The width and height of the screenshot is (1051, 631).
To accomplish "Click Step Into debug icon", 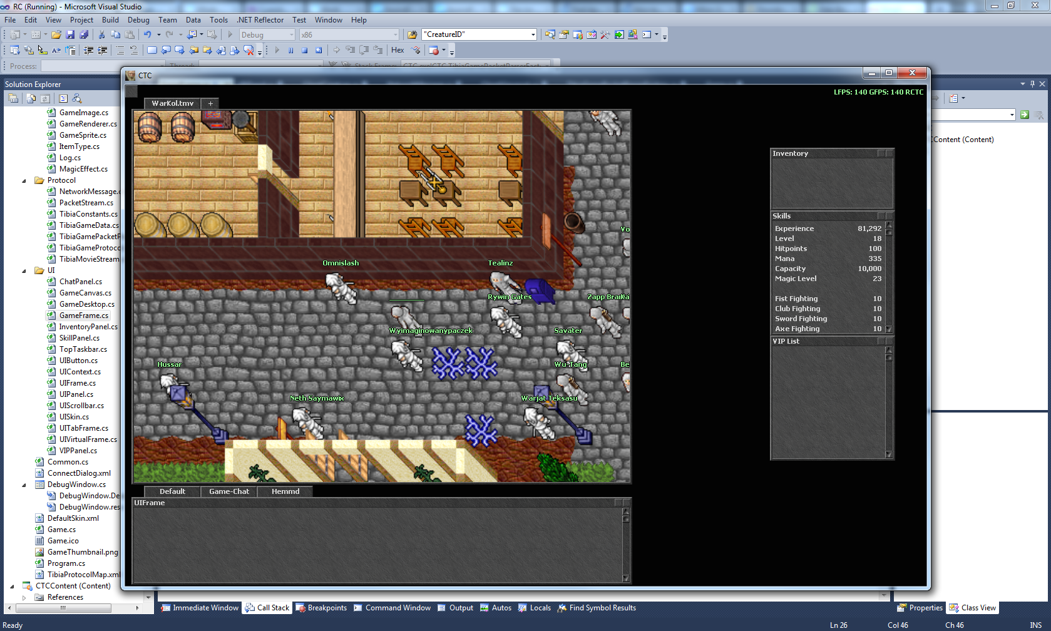I will coord(350,50).
